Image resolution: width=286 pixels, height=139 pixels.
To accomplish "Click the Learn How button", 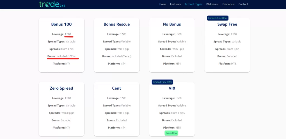I will click(x=171, y=133).
